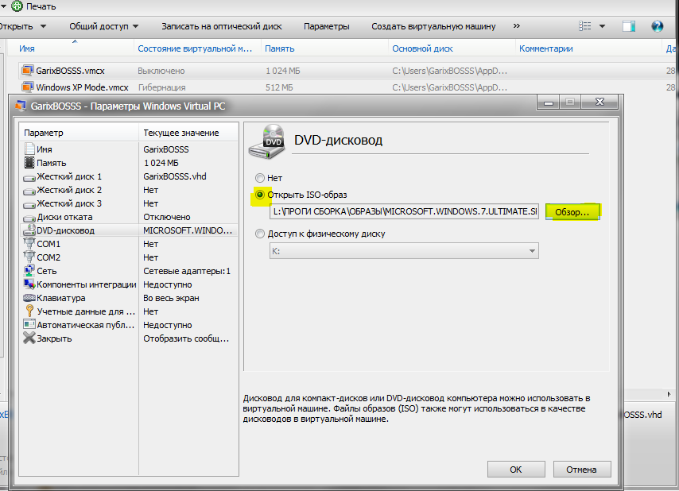
Task: Open the Печать menu dropdown arrow
Action: click(x=3, y=6)
